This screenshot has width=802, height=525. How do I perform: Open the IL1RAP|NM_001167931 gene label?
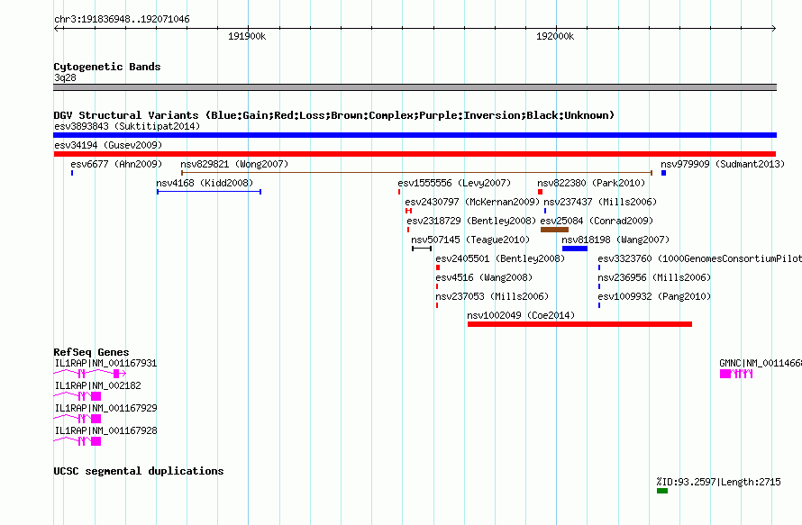point(105,364)
